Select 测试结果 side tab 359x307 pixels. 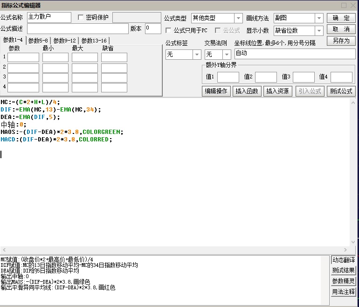tap(343, 271)
